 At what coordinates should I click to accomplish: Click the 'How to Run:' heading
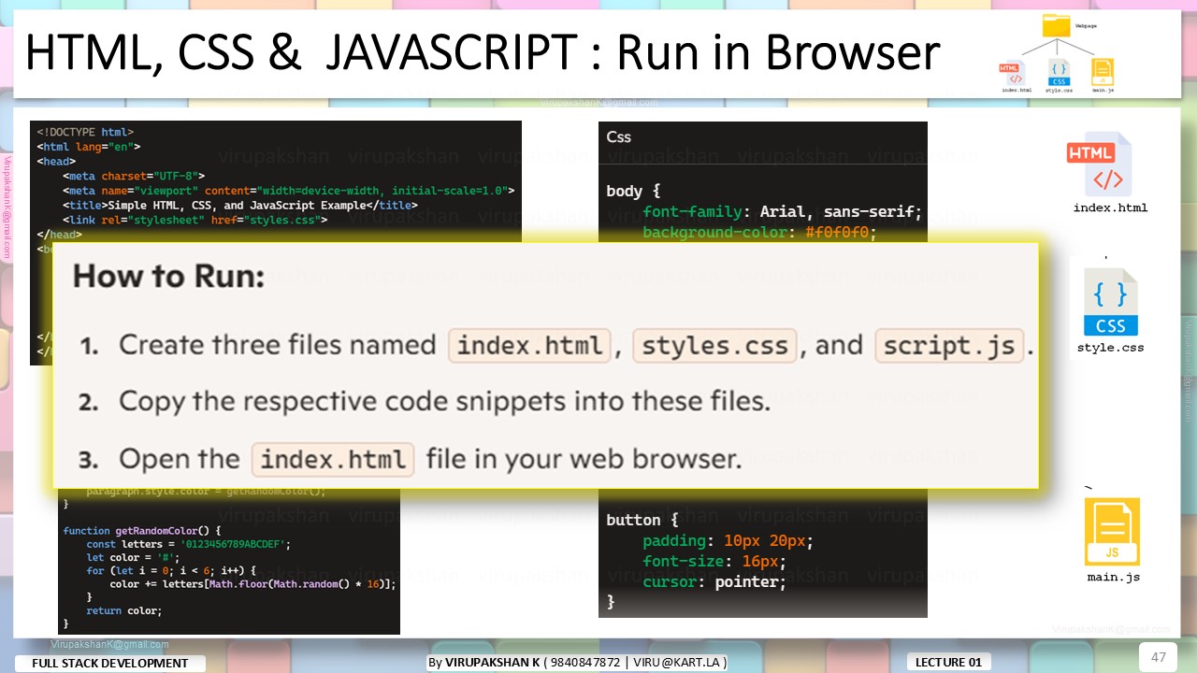168,276
